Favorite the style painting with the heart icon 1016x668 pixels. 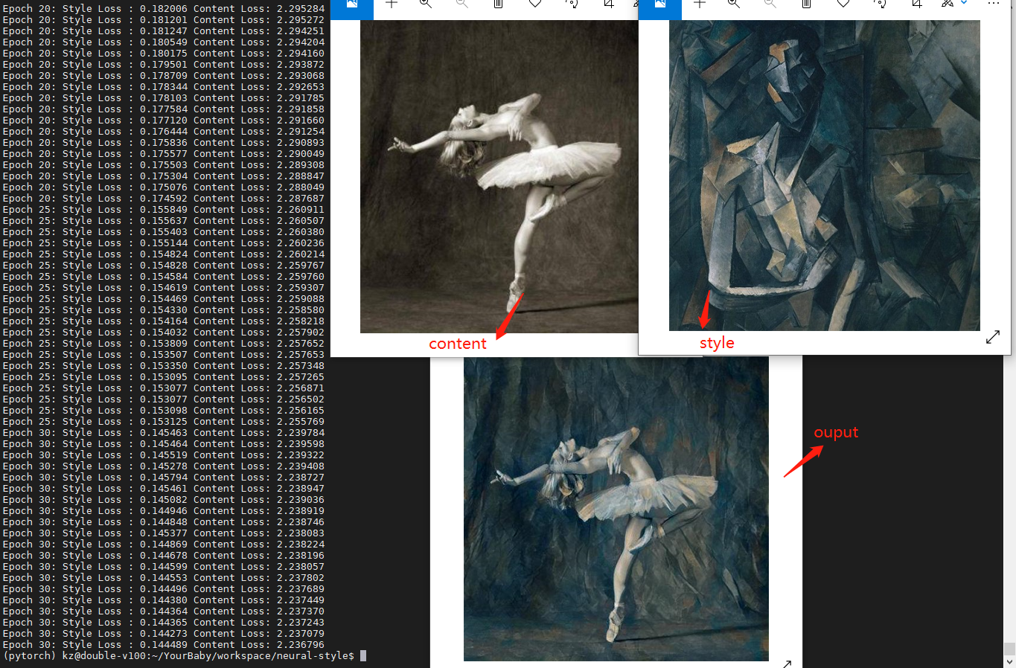(843, 4)
